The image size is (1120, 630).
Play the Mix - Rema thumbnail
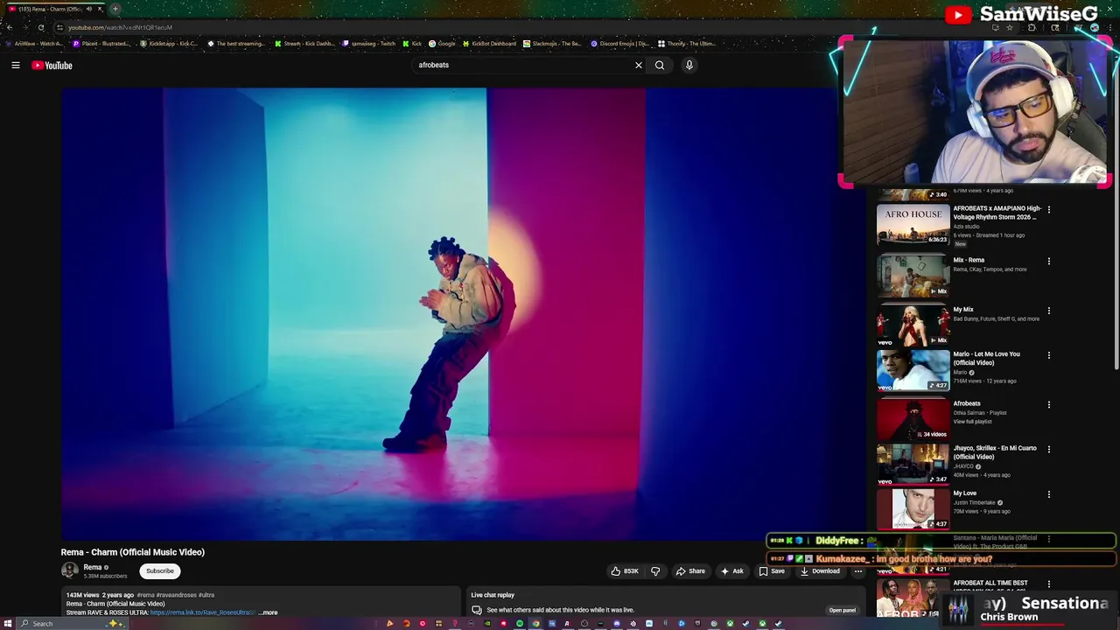pyautogui.click(x=913, y=276)
